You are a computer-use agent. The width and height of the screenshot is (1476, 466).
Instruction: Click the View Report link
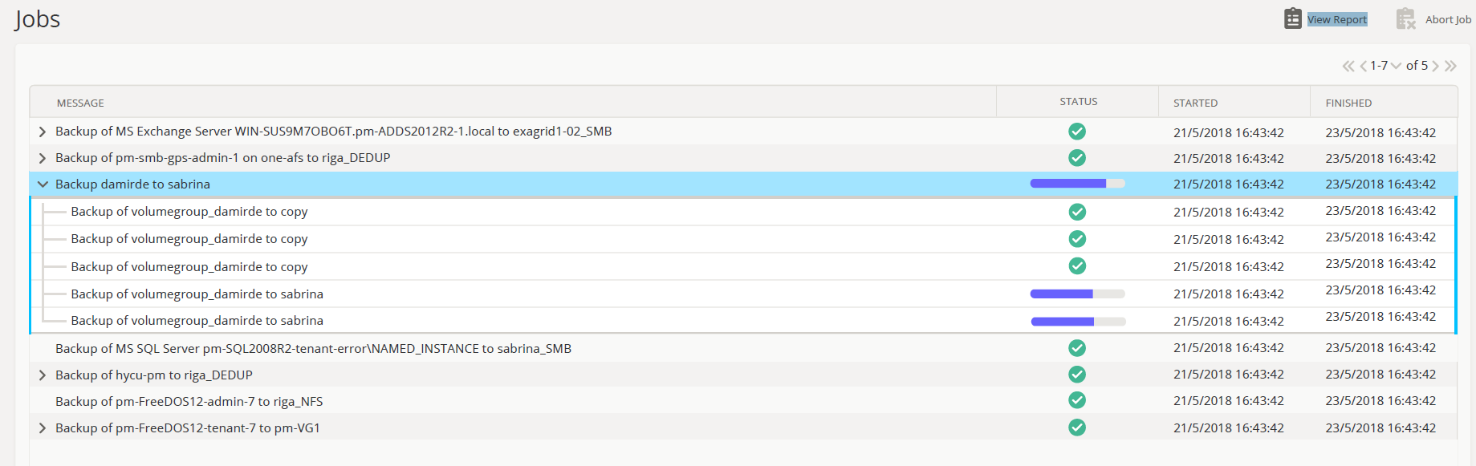[1336, 19]
